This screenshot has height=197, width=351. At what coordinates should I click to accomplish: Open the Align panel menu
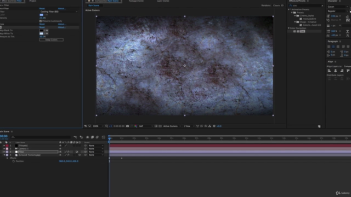tap(335, 62)
